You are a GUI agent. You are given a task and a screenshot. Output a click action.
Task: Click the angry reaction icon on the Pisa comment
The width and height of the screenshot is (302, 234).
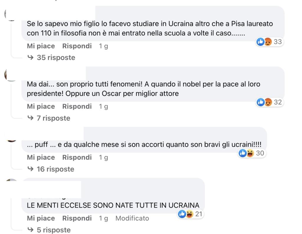pyautogui.click(x=268, y=42)
